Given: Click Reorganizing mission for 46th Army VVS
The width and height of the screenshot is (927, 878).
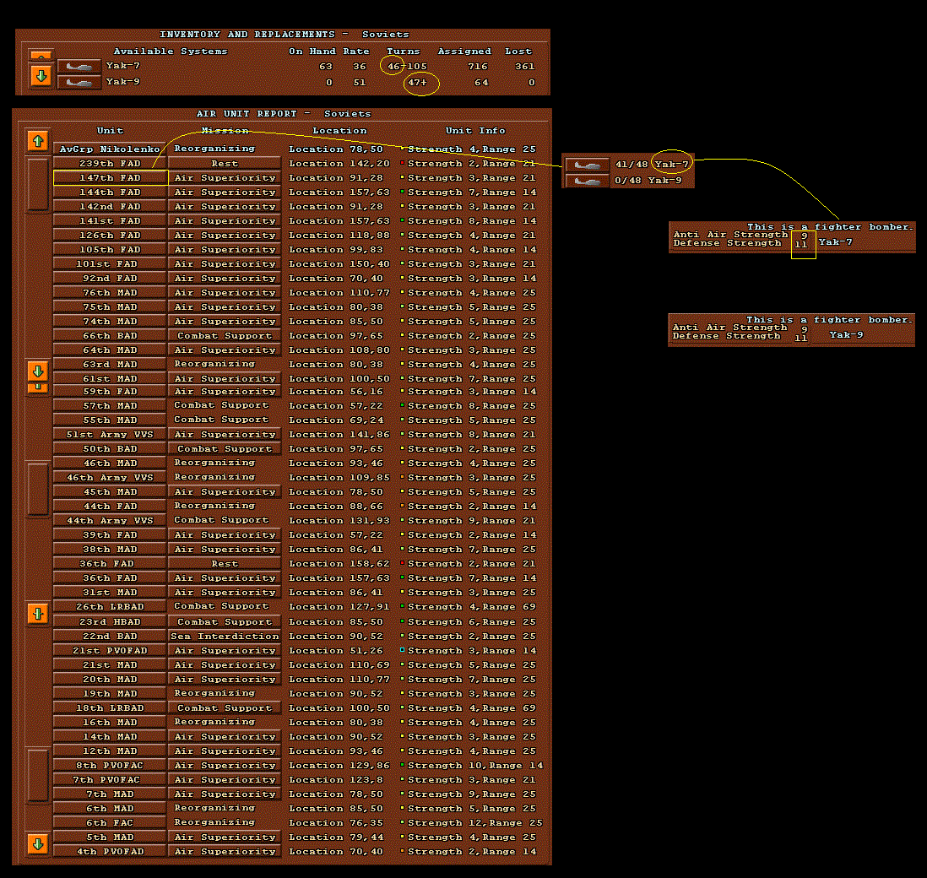Looking at the screenshot, I should pyautogui.click(x=224, y=477).
